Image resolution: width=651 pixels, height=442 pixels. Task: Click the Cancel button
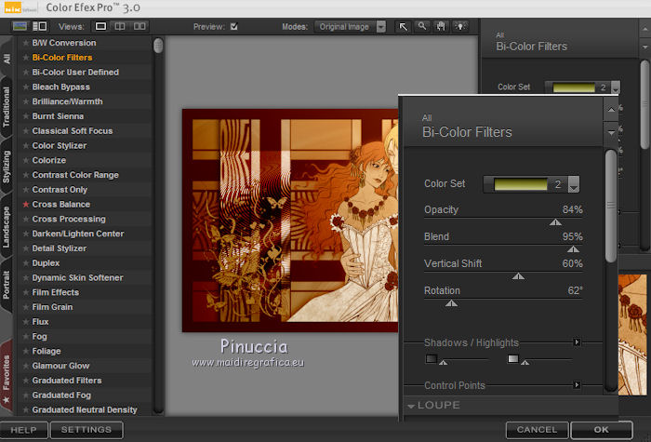537,430
